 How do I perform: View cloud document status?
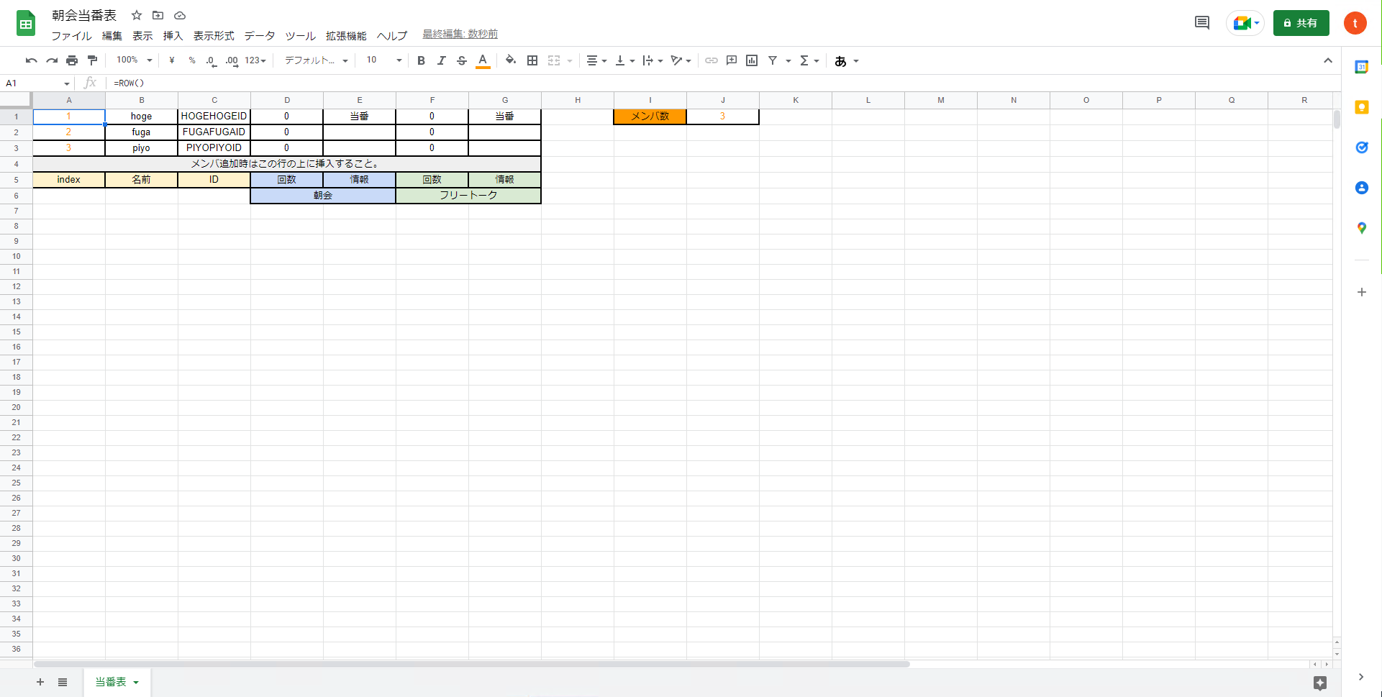click(180, 15)
